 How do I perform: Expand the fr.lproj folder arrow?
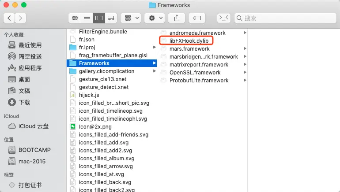click(154, 47)
